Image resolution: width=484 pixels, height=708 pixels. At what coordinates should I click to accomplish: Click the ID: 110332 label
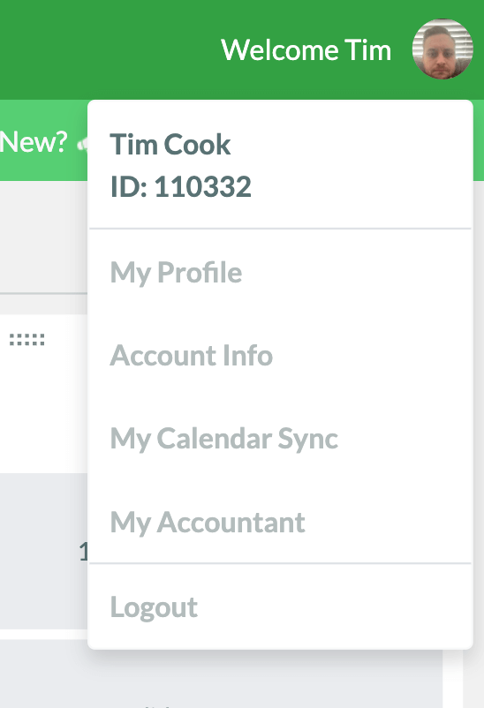[180, 186]
